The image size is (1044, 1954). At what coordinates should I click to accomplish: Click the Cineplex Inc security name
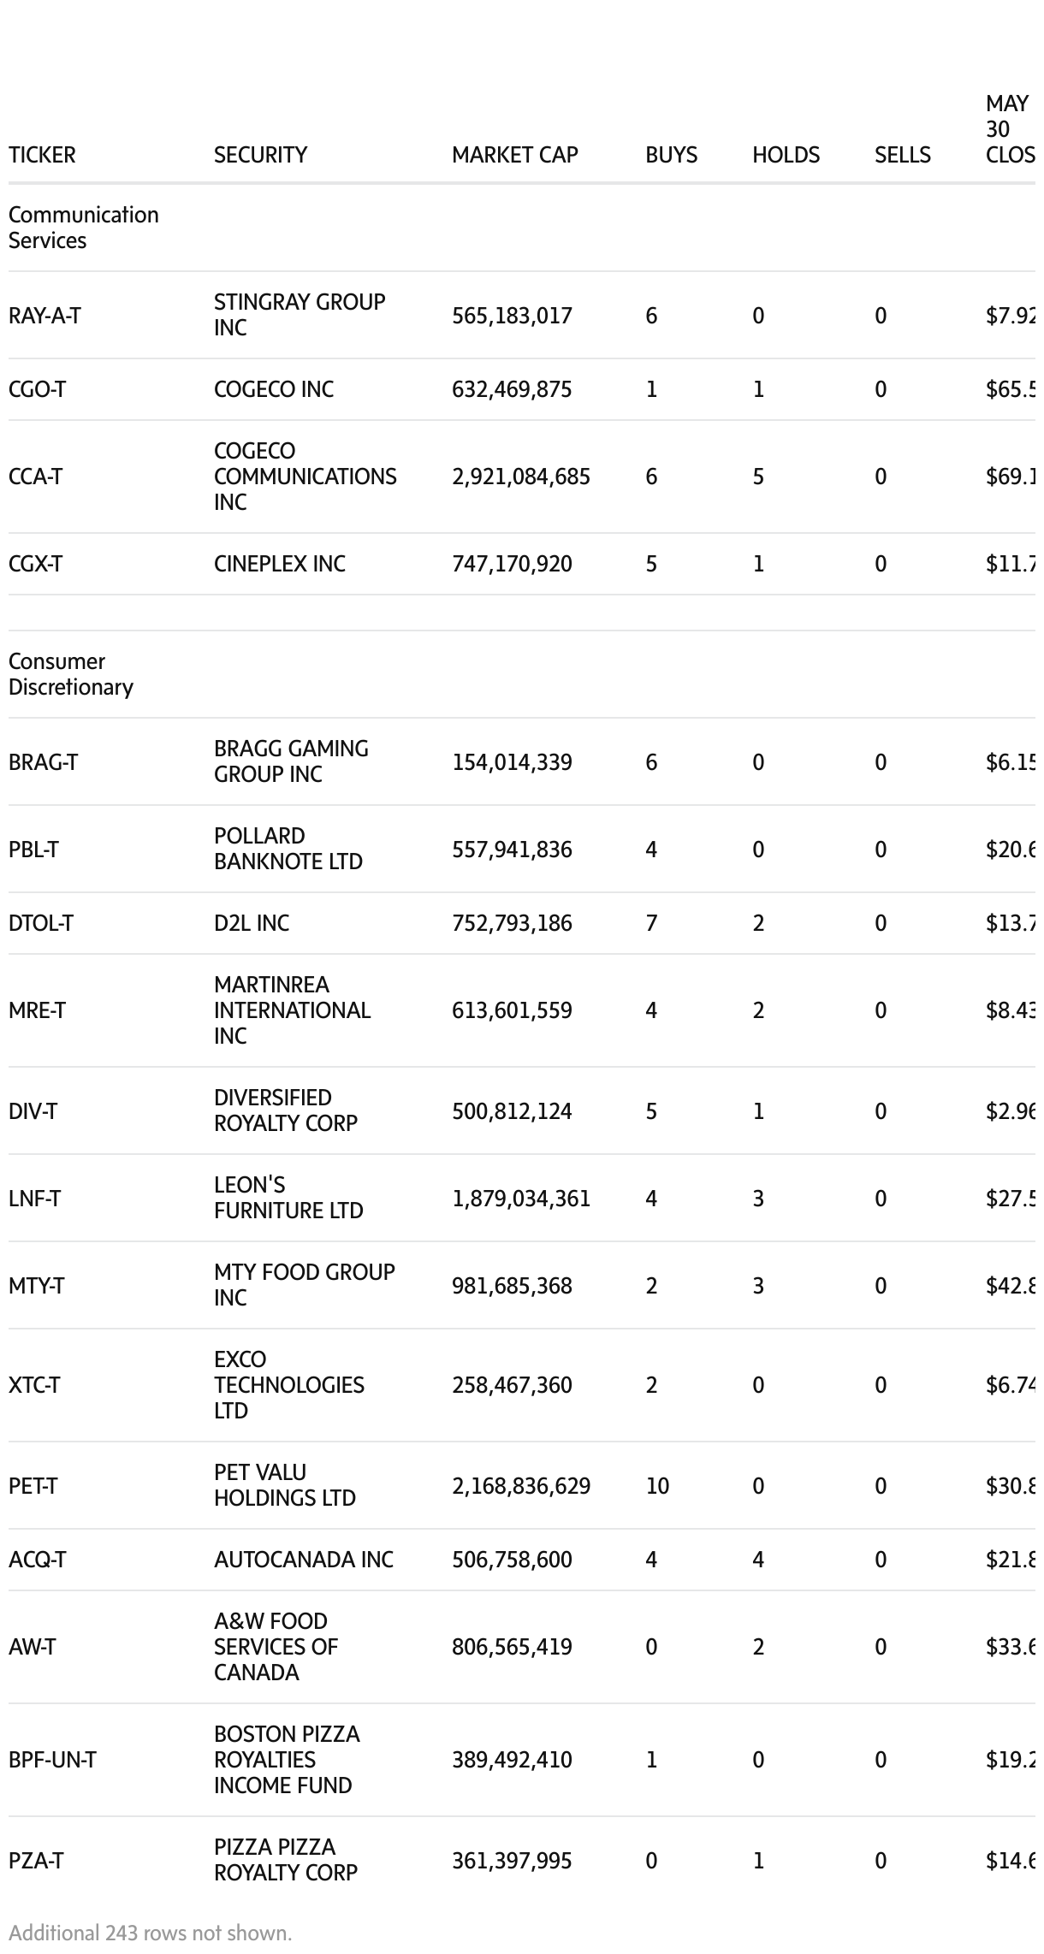279,564
